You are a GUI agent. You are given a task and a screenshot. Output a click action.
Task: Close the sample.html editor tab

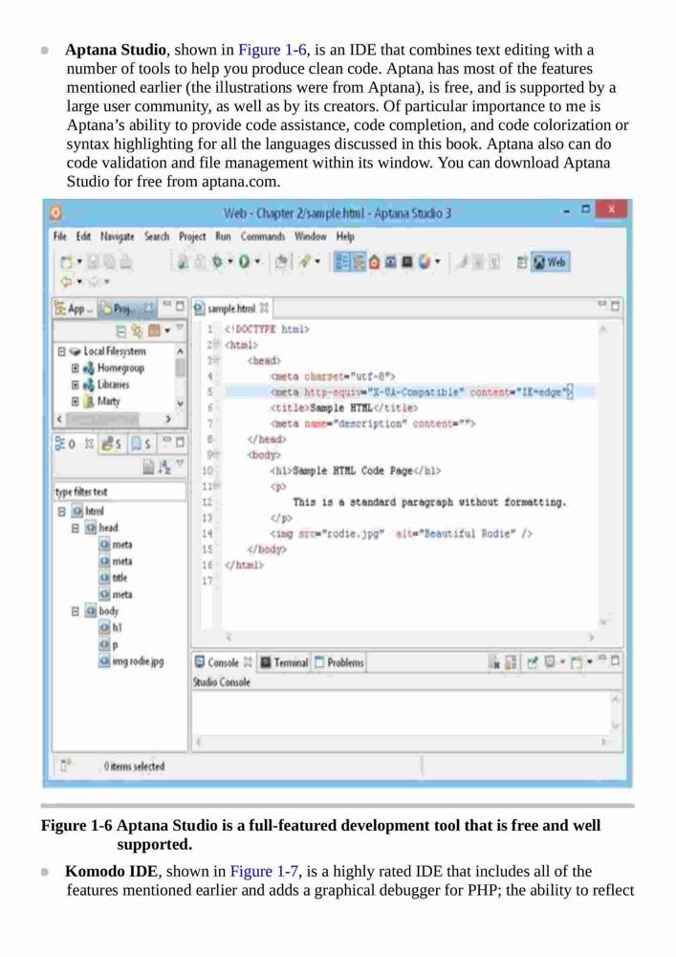click(x=264, y=308)
